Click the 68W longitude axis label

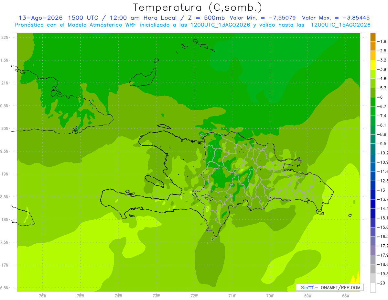[x=346, y=295]
